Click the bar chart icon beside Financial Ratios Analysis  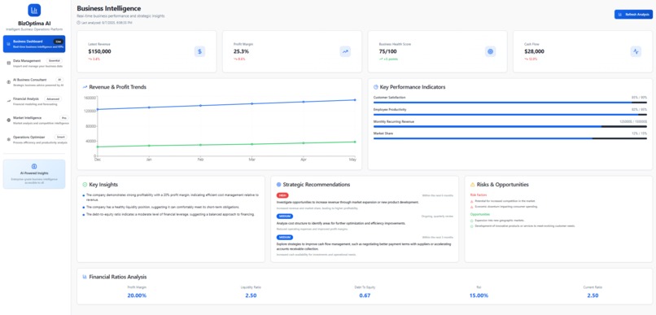(x=85, y=277)
